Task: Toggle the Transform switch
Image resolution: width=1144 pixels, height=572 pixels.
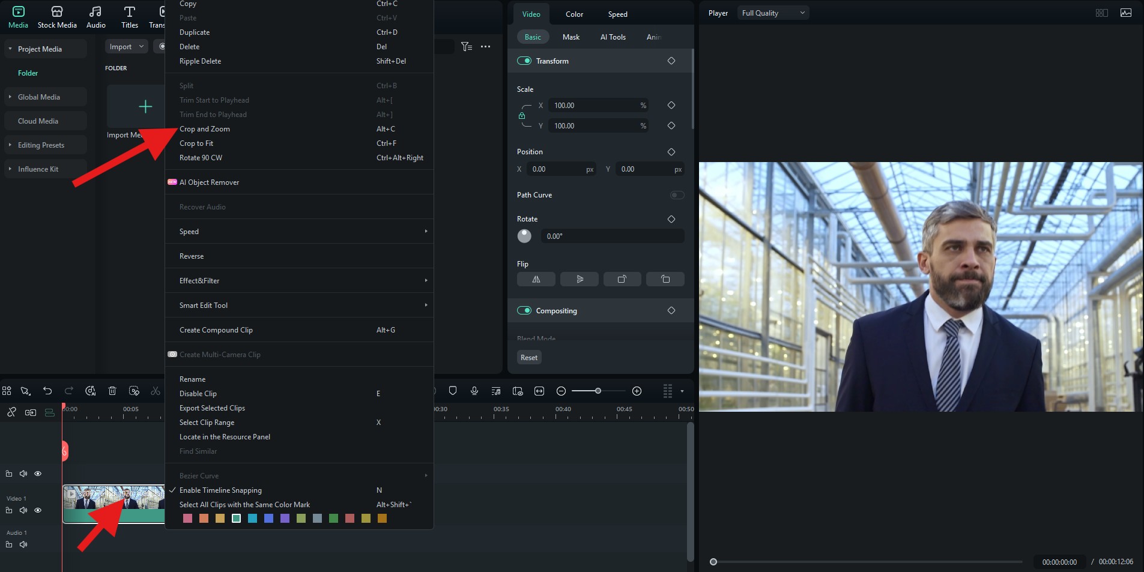Action: [524, 61]
